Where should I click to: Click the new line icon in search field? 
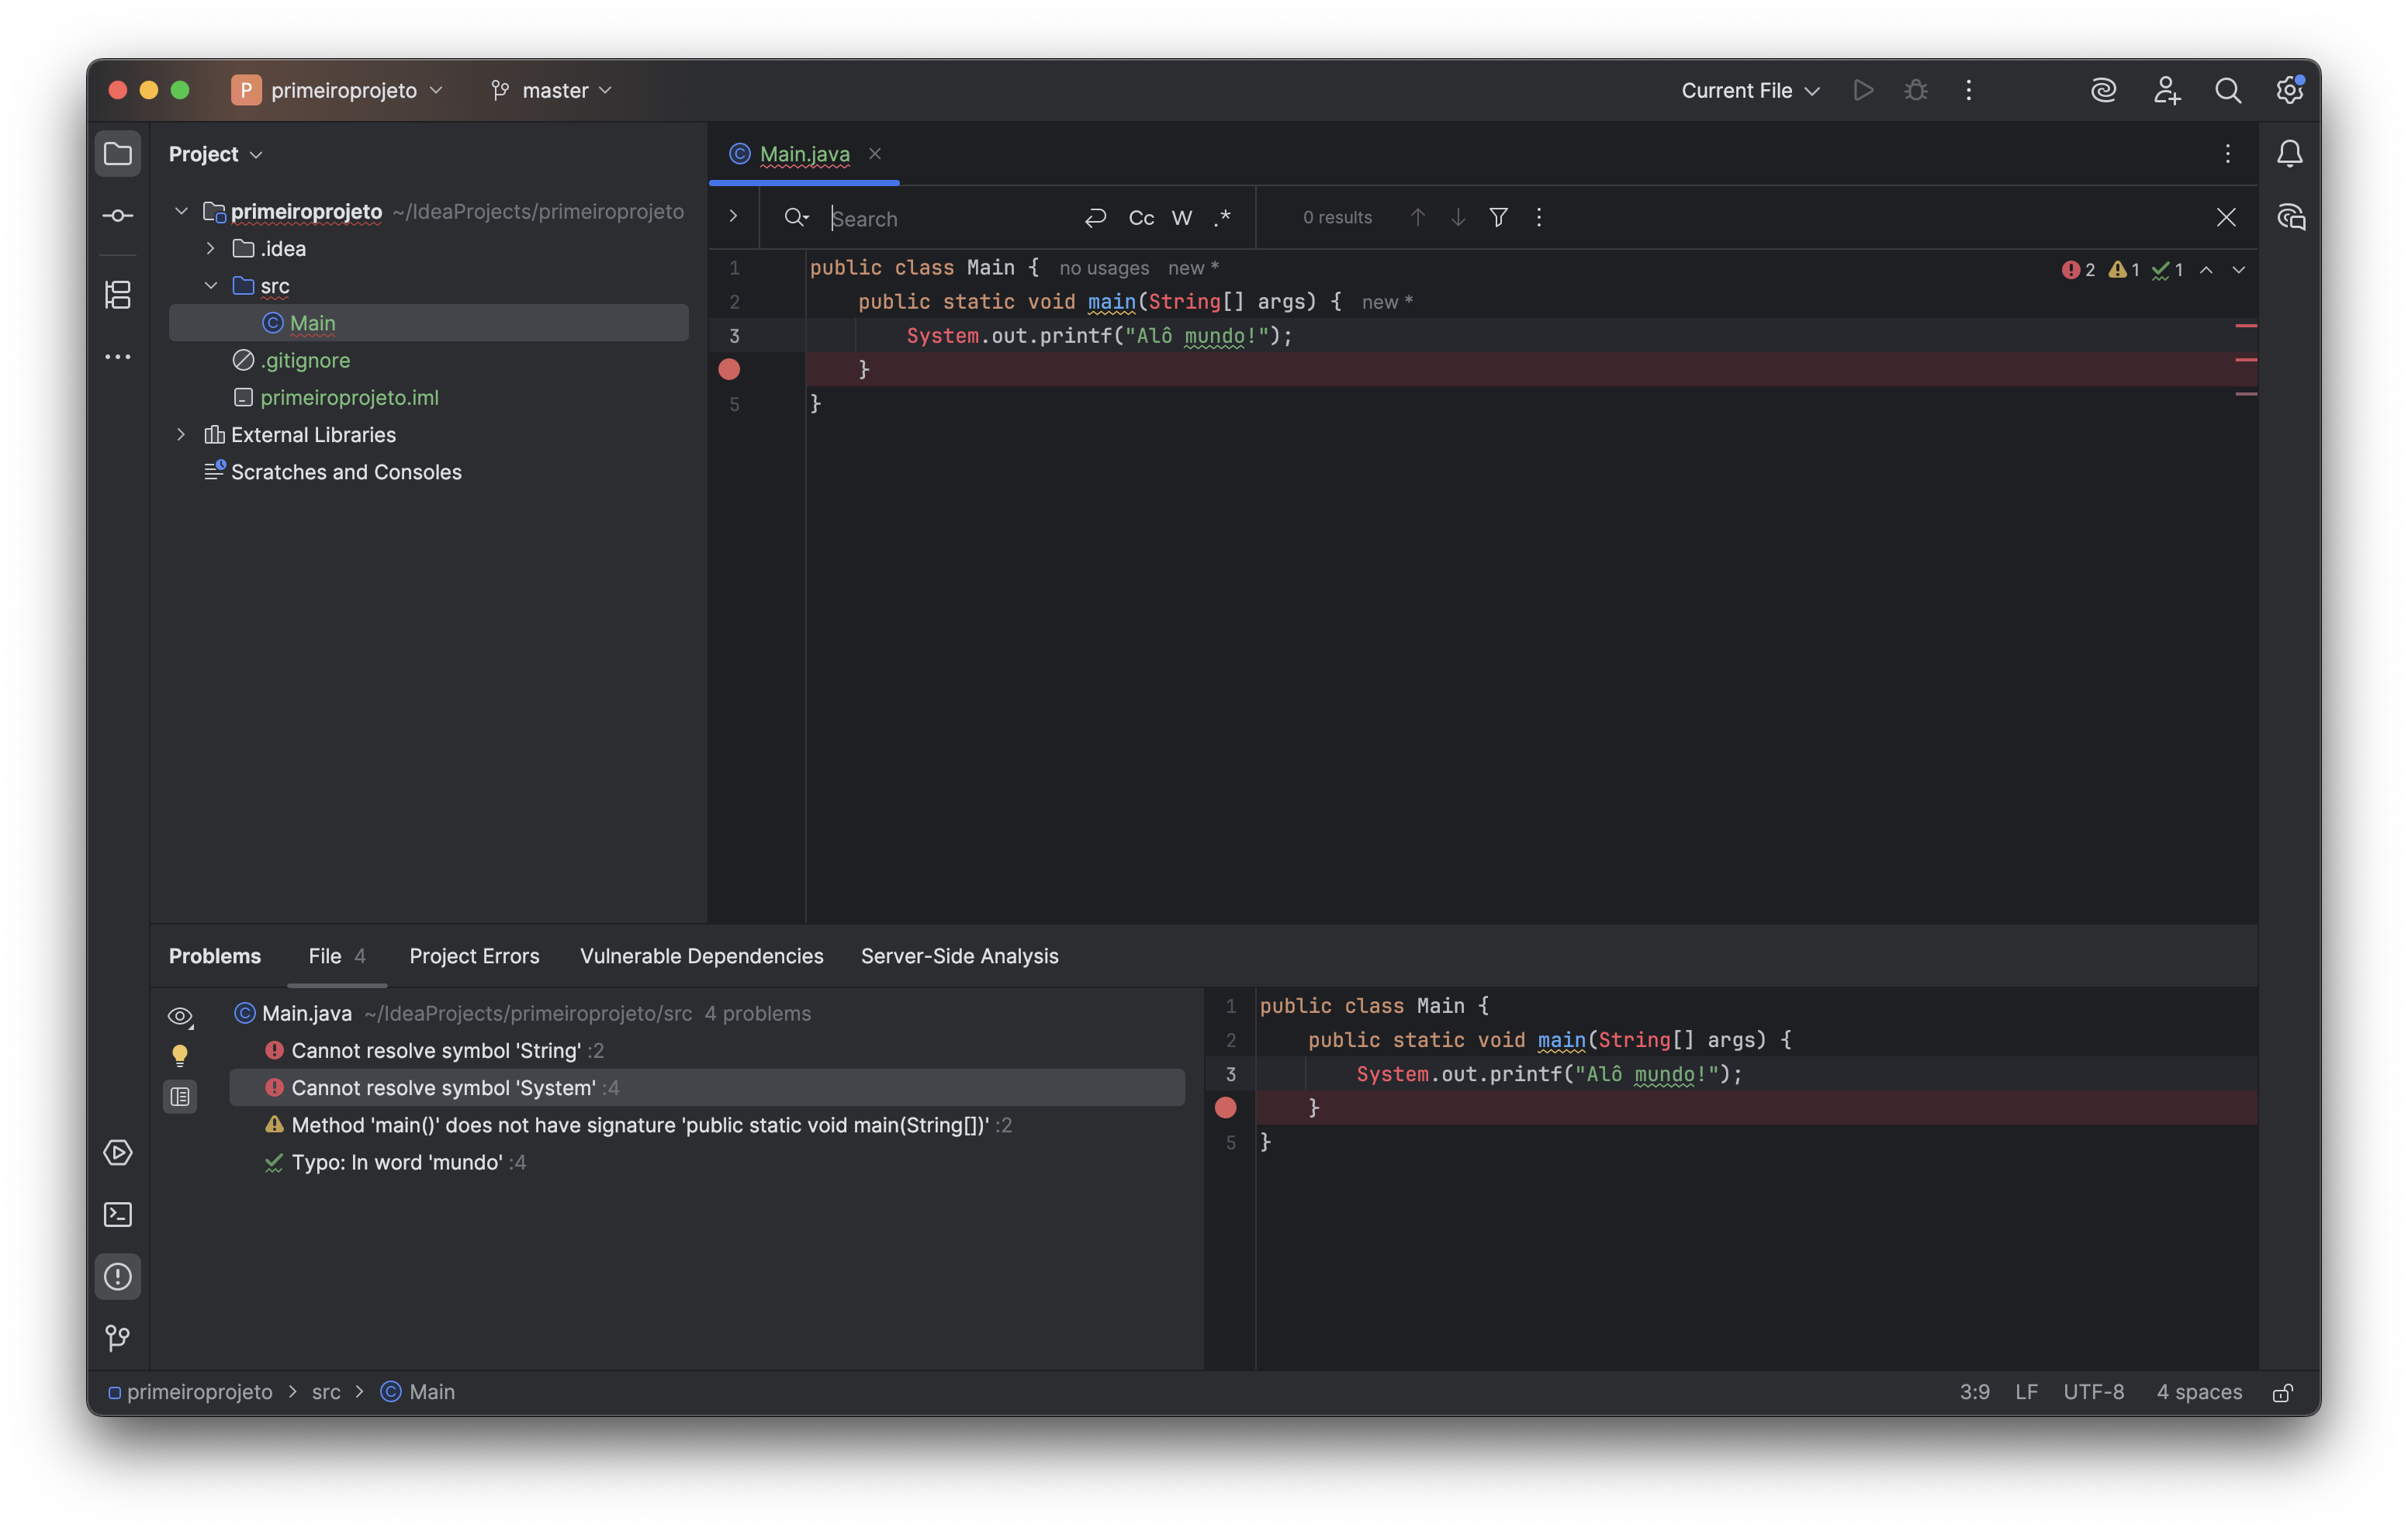(1095, 217)
